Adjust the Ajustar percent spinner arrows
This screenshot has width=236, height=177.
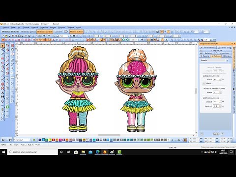click(220, 79)
